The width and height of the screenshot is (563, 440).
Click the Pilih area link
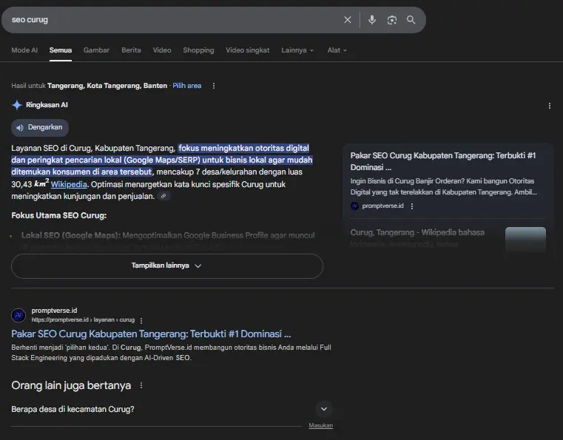point(186,86)
